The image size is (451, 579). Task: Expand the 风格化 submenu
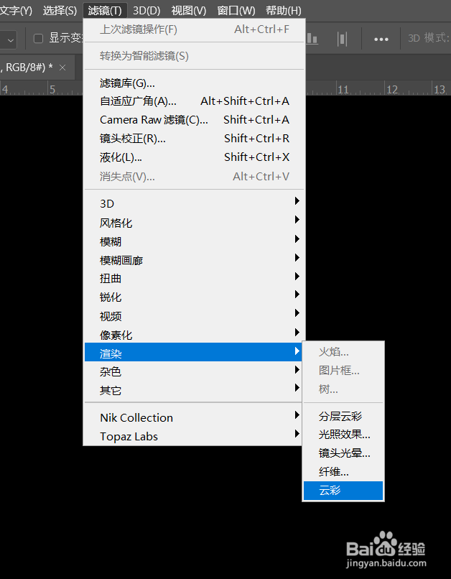(x=194, y=223)
